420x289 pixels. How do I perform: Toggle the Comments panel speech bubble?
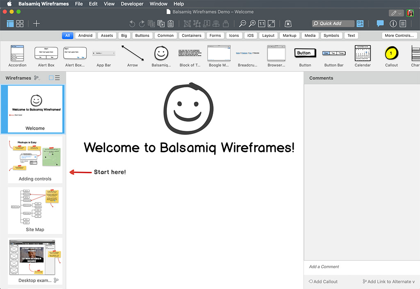(380, 24)
